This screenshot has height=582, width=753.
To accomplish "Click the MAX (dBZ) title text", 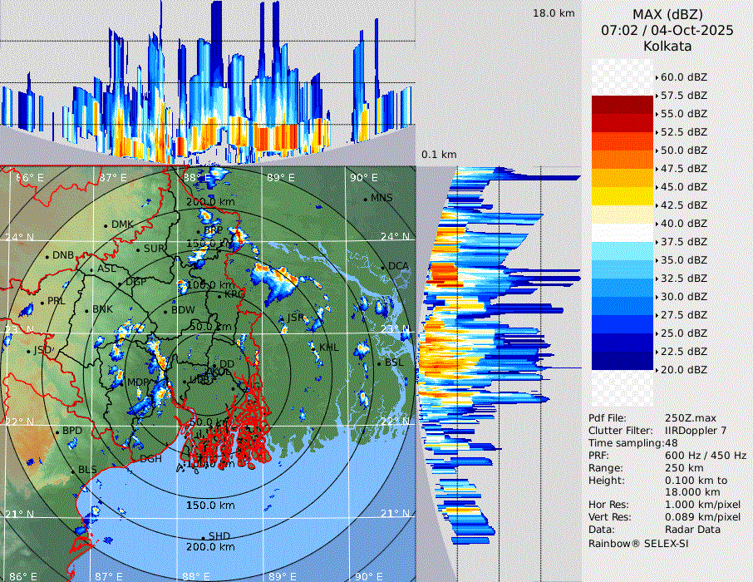I will point(666,14).
